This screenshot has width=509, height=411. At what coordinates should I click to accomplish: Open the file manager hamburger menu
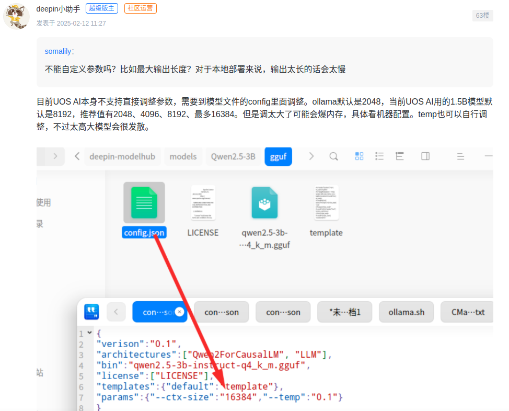click(460, 156)
